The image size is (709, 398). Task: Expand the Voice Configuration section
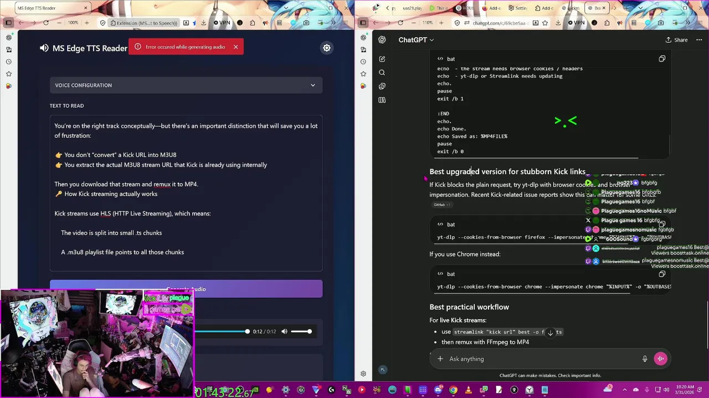pos(186,85)
